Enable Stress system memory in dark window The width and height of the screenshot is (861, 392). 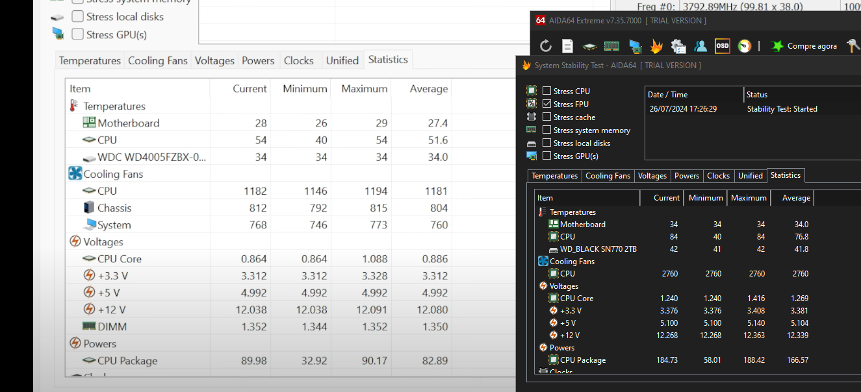coord(546,130)
